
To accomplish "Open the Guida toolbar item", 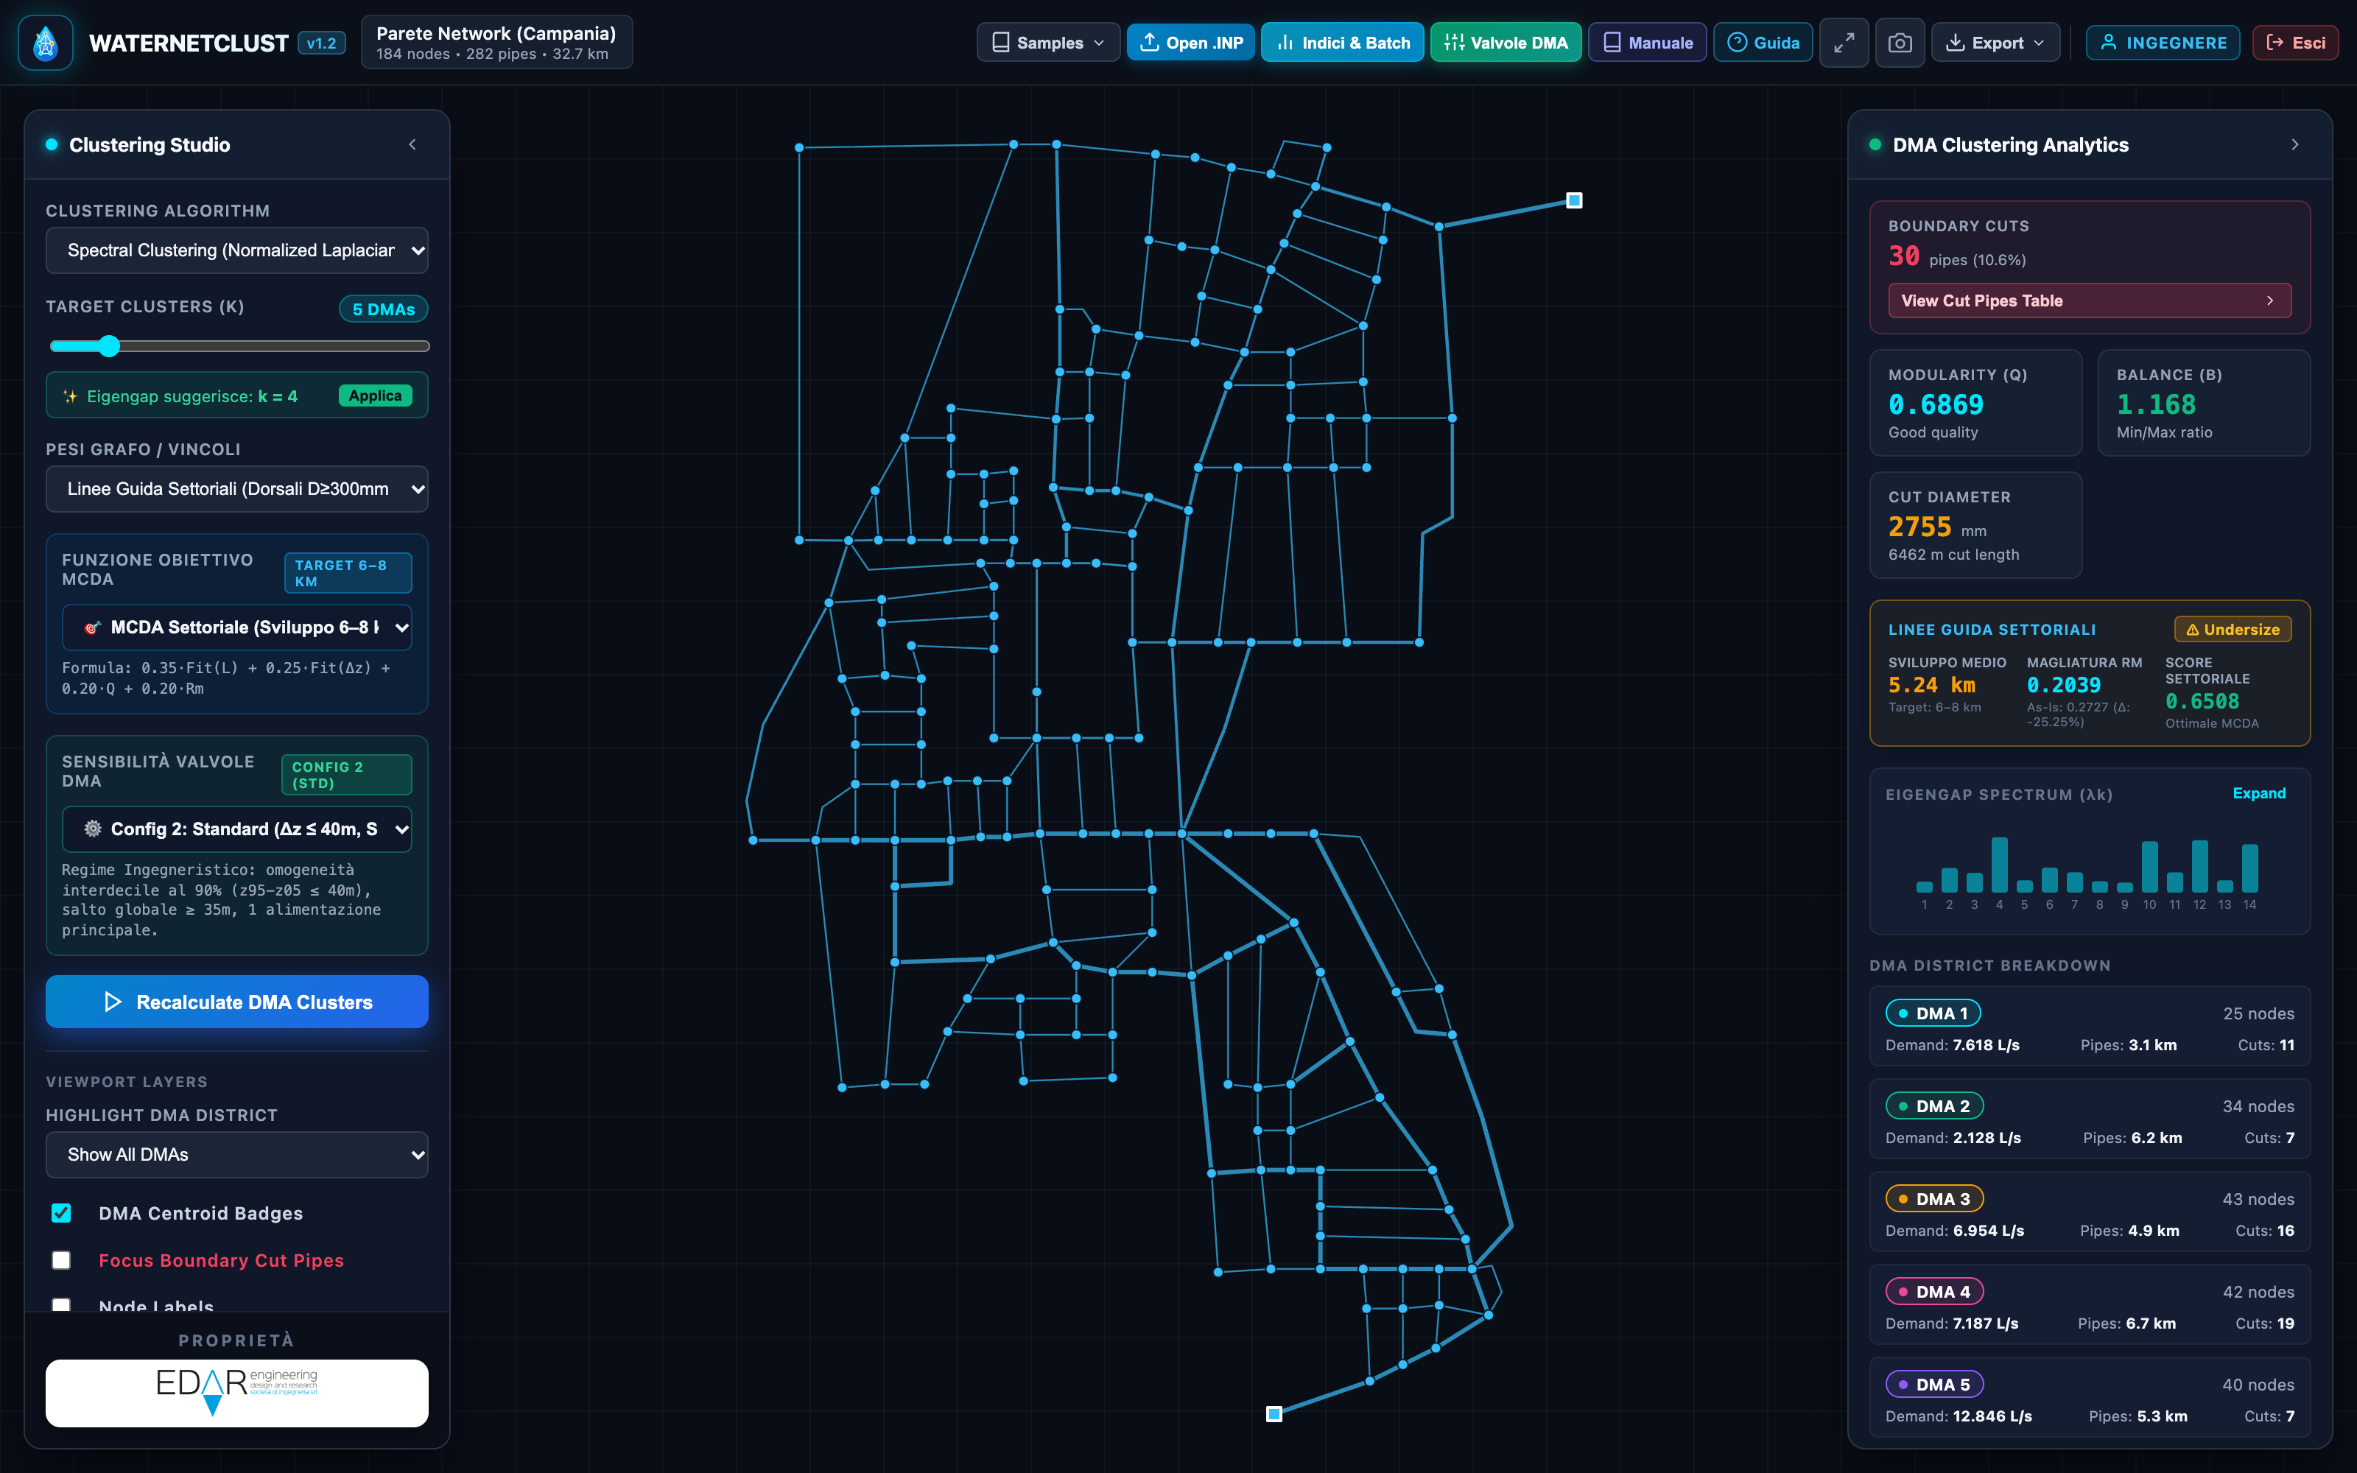I will (x=1763, y=43).
